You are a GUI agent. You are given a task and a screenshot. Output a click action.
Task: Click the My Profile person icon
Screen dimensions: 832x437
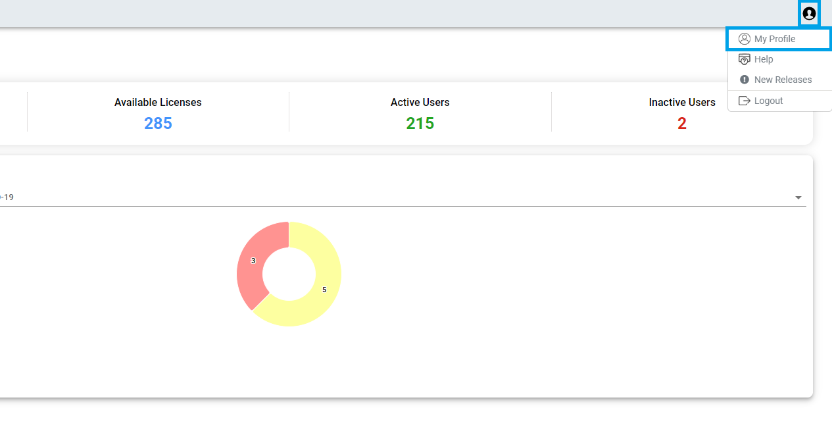tap(745, 39)
